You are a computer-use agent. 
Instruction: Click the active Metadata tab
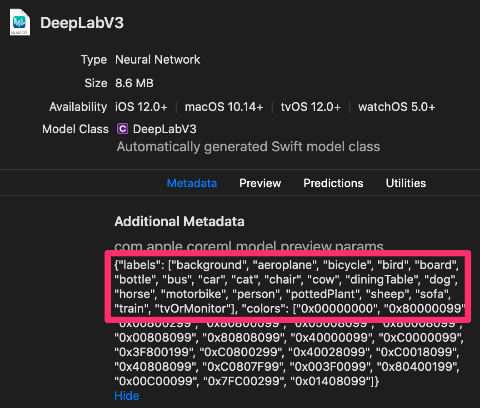point(192,183)
